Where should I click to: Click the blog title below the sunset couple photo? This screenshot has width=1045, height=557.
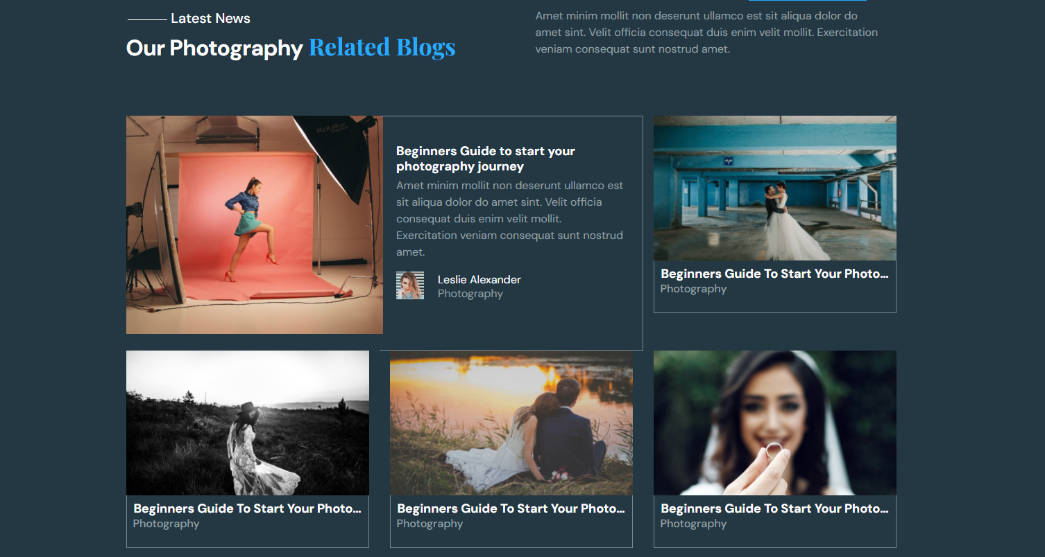pos(511,509)
